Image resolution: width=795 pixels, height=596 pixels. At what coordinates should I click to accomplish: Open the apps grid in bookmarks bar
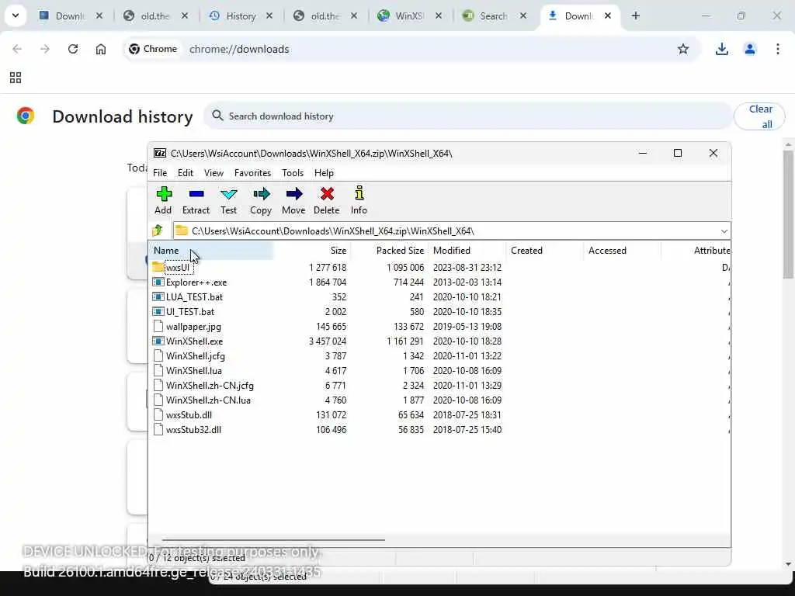click(16, 78)
